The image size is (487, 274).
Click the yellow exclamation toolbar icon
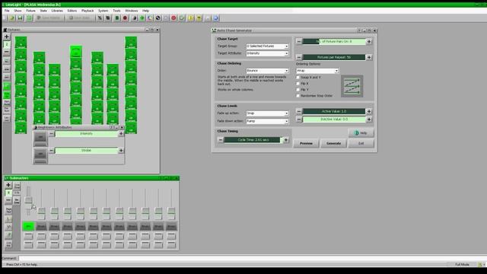[191, 18]
